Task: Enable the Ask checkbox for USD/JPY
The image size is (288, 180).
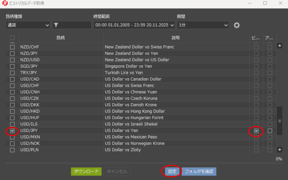Action: pyautogui.click(x=269, y=131)
